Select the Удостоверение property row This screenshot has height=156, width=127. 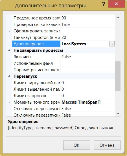[36, 44]
